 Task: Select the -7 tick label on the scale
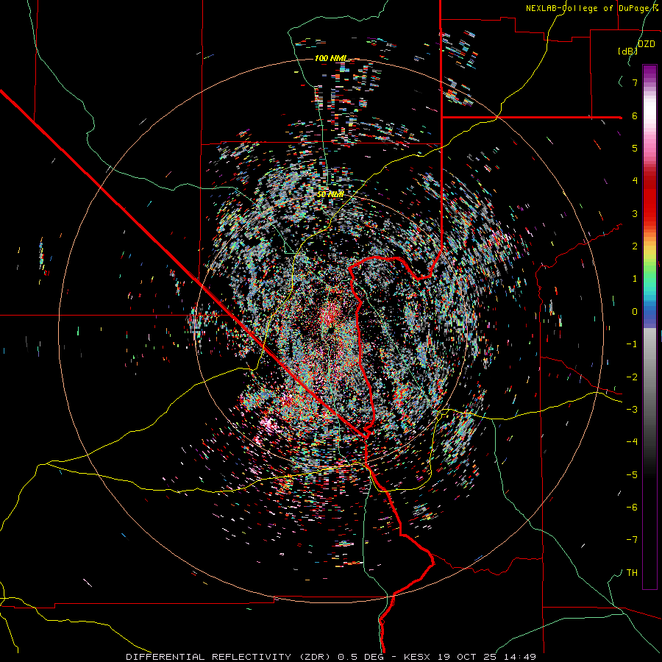point(632,540)
